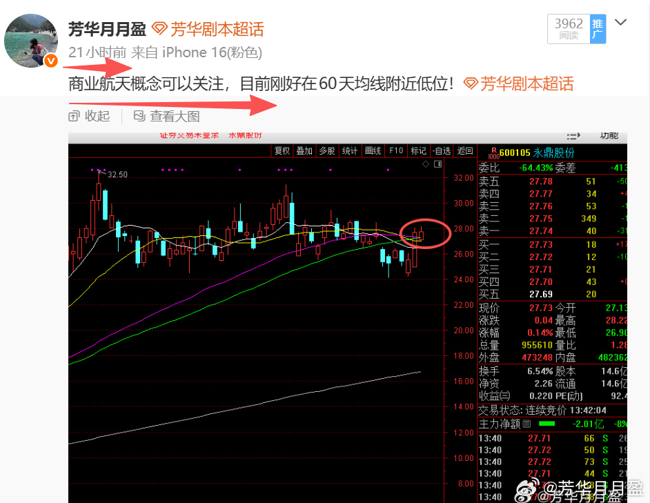
Task: Expand the post options chevron
Action: coord(620,22)
